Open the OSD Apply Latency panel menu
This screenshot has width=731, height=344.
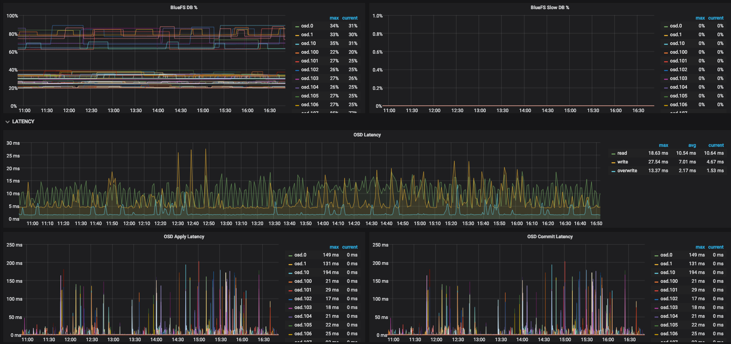point(184,237)
